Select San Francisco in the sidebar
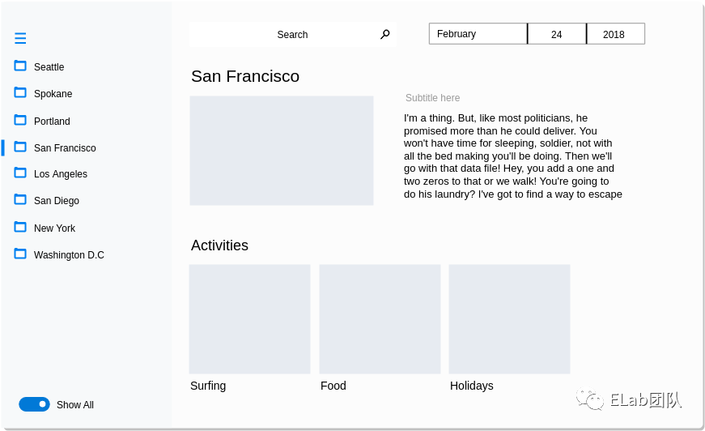 coord(65,148)
